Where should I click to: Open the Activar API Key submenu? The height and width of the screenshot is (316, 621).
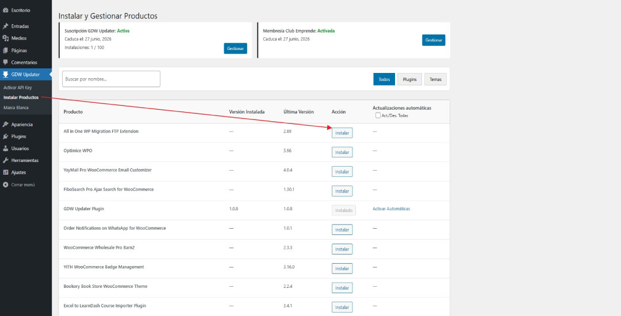pyautogui.click(x=17, y=87)
